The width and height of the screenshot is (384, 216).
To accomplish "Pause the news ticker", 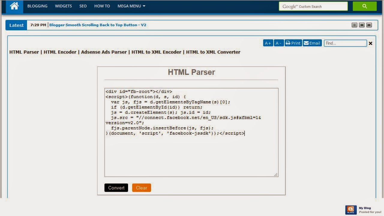I will (354, 25).
